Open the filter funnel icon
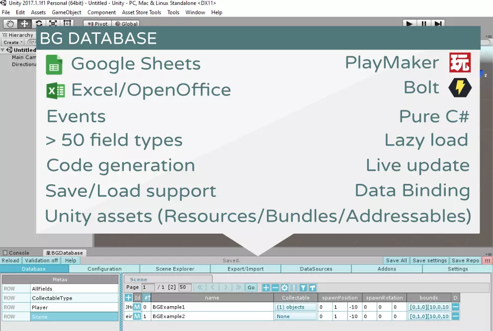493x331 pixels. point(303,288)
